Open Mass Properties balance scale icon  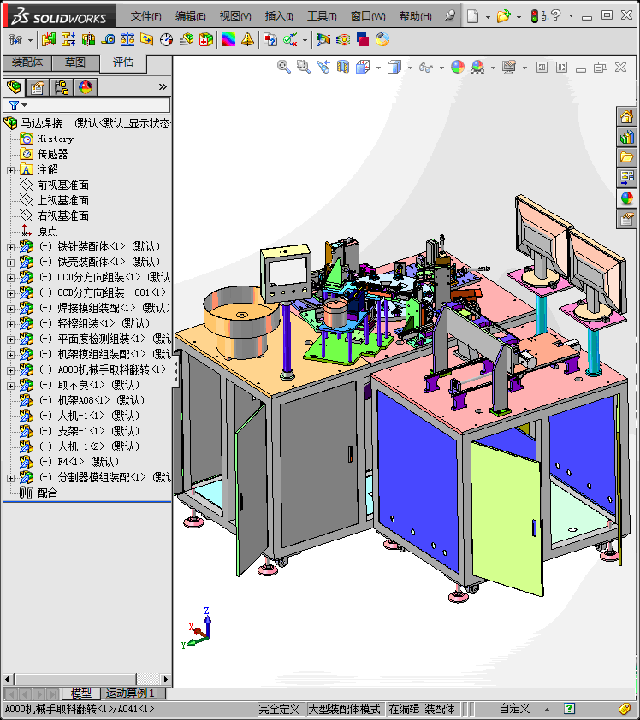(127, 40)
